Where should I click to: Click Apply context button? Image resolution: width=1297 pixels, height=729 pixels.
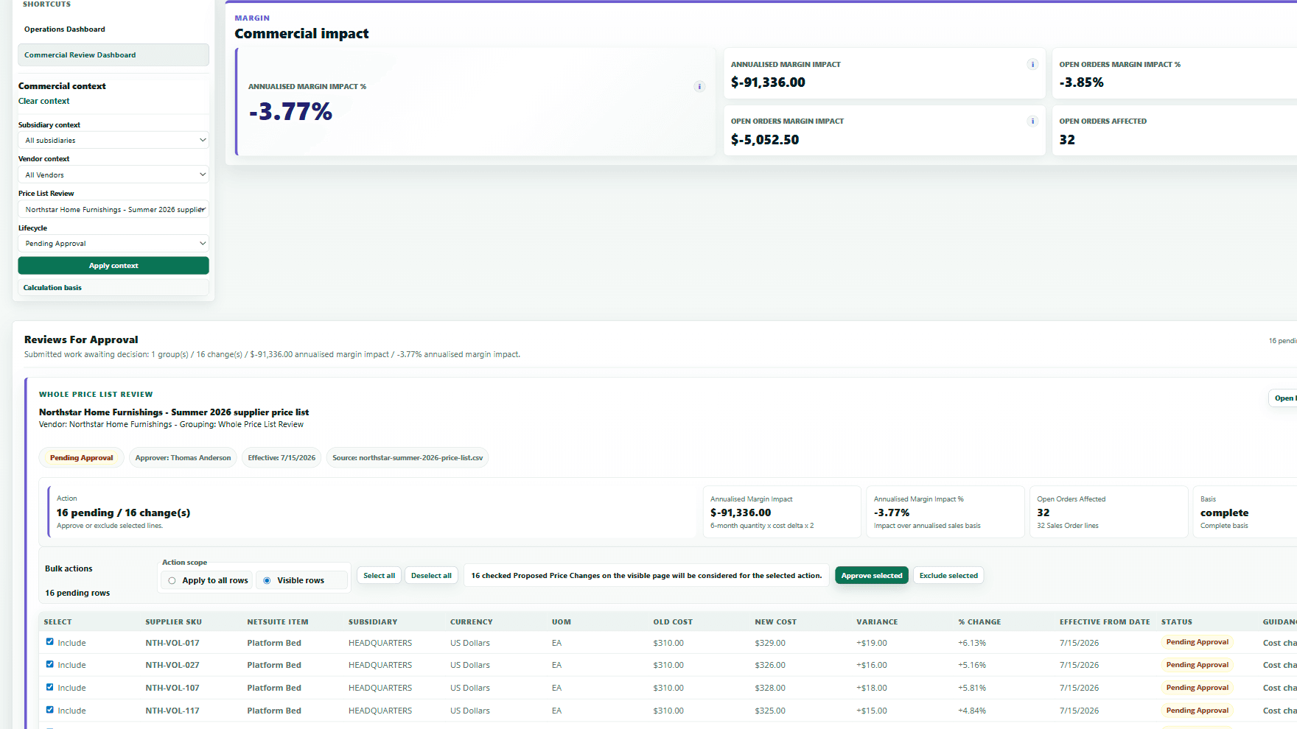click(x=113, y=266)
